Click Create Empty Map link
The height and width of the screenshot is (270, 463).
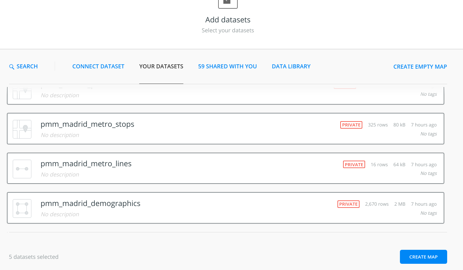(x=420, y=67)
